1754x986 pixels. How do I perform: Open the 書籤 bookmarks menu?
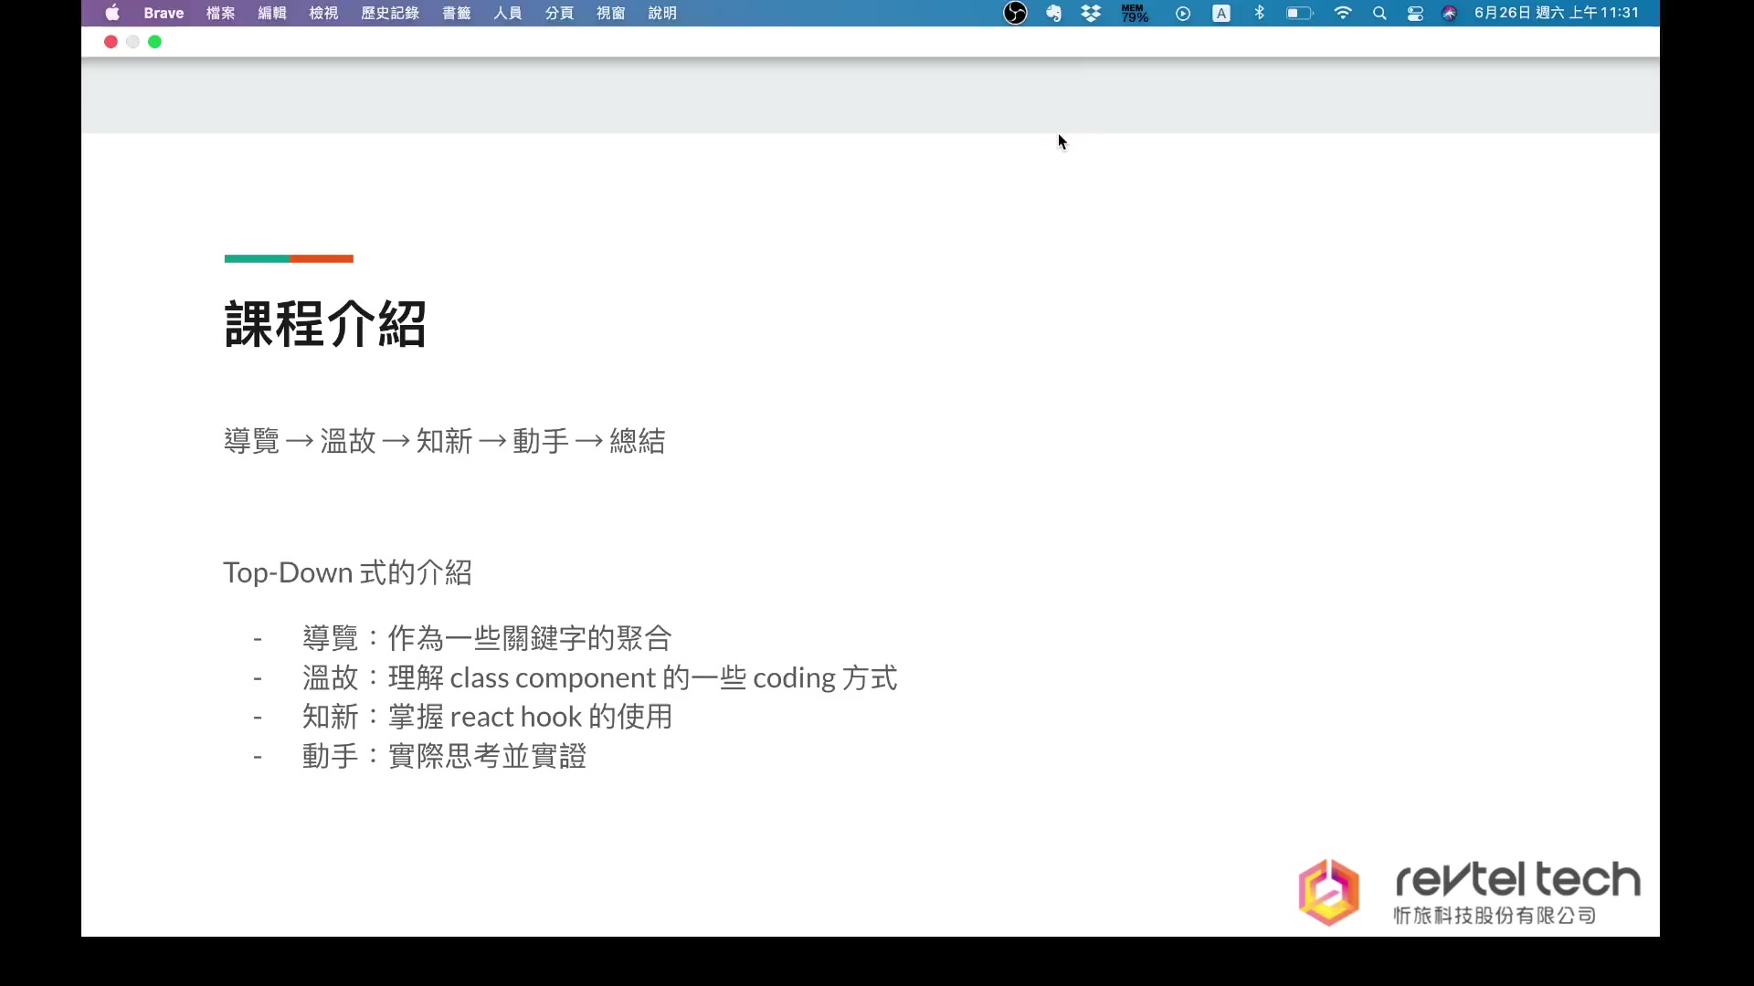pyautogui.click(x=457, y=13)
